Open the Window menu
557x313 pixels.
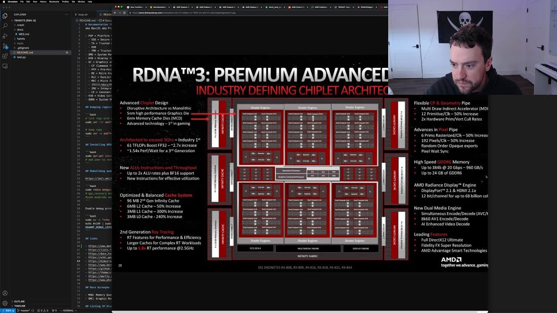click(81, 2)
